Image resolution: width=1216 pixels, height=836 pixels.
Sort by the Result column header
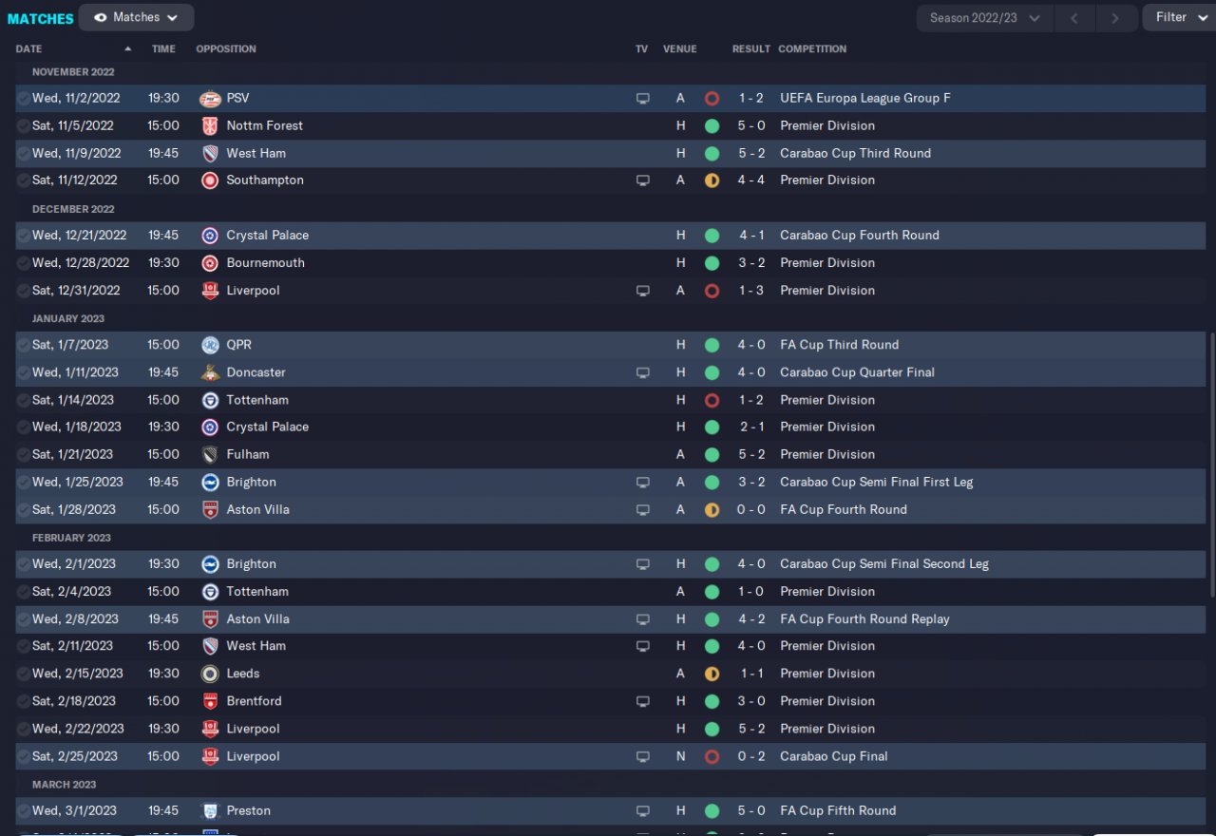click(x=750, y=48)
